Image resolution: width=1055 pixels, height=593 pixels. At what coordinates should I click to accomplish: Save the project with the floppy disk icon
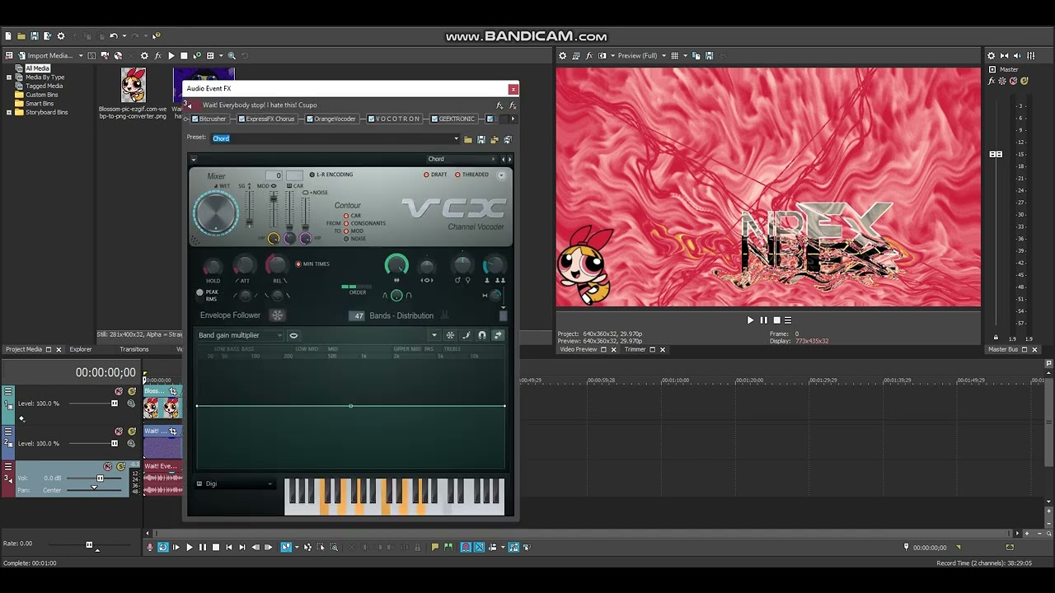point(35,36)
